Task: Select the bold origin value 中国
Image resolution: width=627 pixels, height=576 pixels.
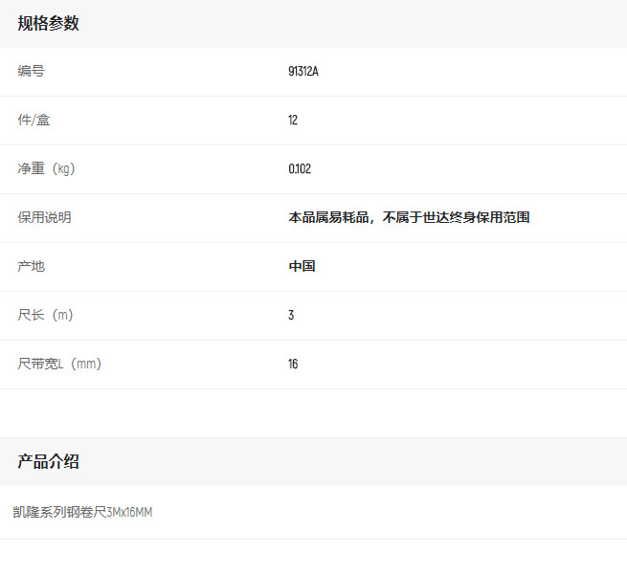Action: click(302, 267)
